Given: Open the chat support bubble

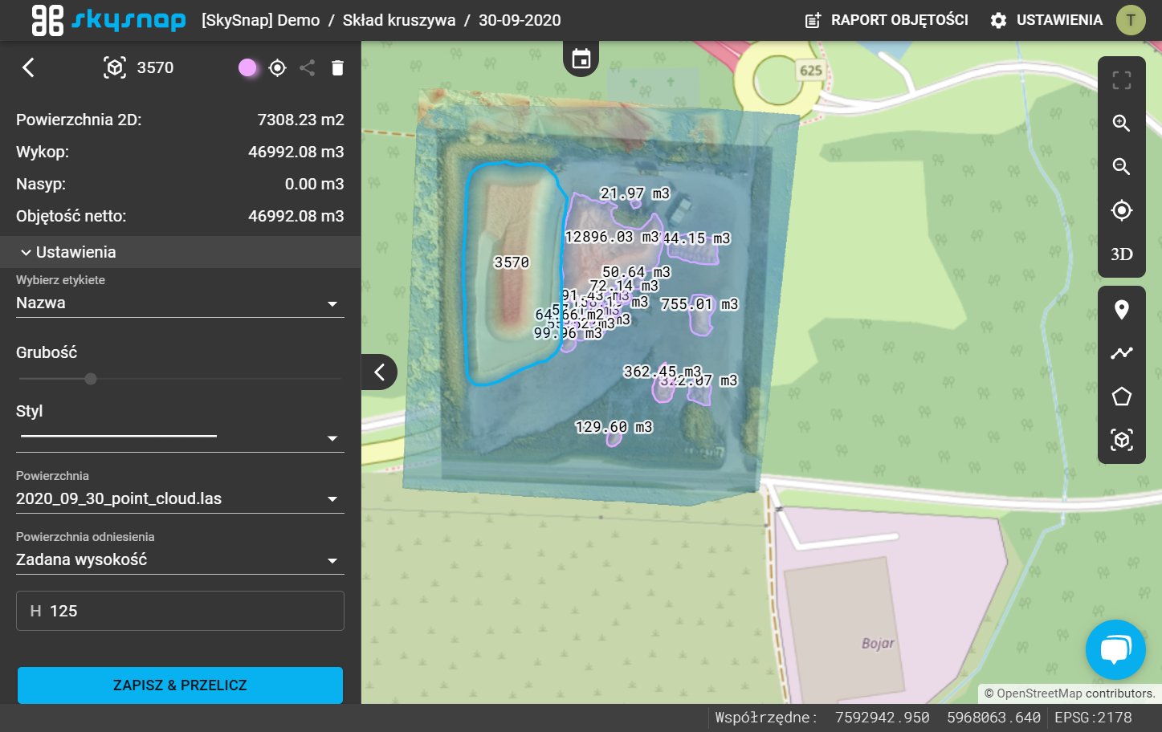Looking at the screenshot, I should click(x=1115, y=649).
